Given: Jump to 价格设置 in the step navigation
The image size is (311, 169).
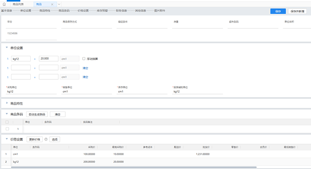Looking at the screenshot, I should click(83, 11).
